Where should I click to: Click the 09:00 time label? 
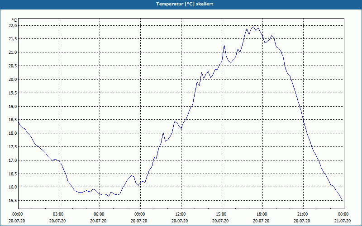(x=140, y=214)
